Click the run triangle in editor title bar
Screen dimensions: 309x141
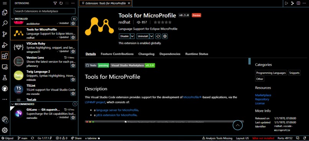[x=286, y=3]
